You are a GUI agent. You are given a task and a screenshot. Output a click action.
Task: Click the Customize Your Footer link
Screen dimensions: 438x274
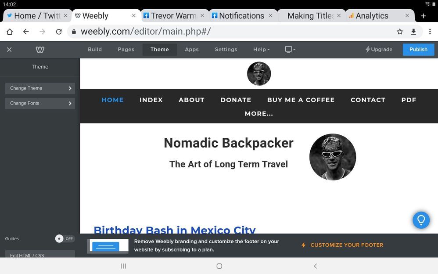pos(346,245)
